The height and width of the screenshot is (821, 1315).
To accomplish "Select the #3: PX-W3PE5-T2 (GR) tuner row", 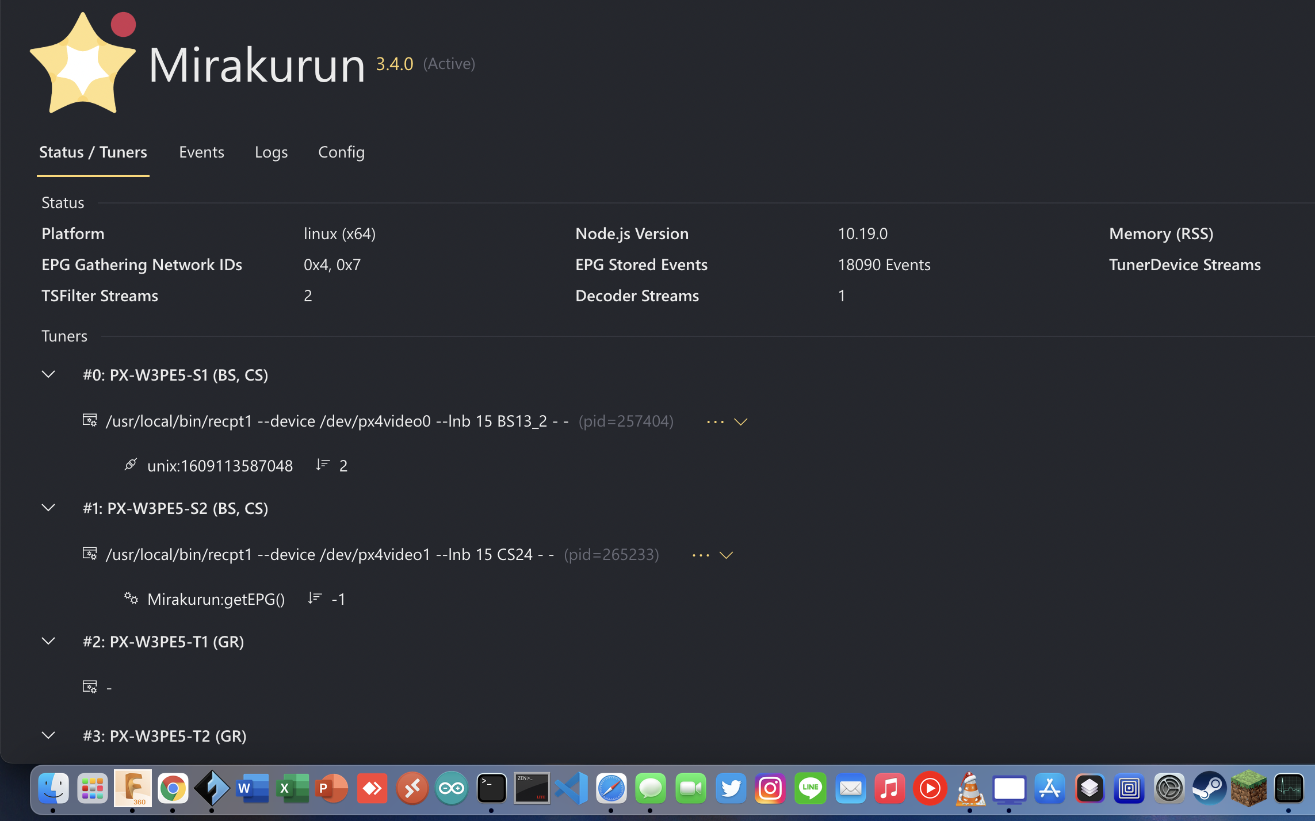I will point(165,736).
